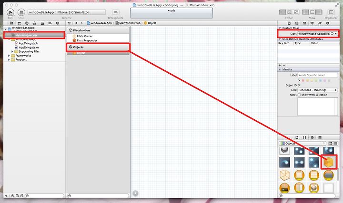343x203 pixels.
Task: Open the Organizer window button
Action: pyautogui.click(x=331, y=12)
